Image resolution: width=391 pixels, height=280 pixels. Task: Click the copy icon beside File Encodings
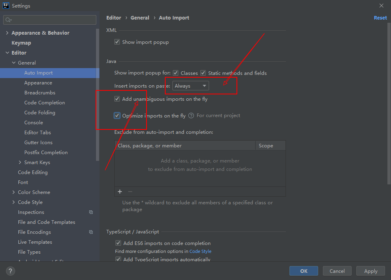(x=91, y=232)
